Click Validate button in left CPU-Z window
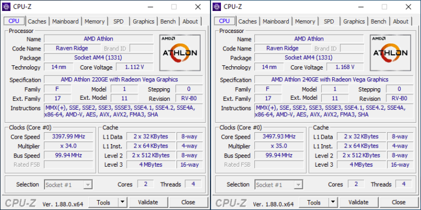 tap(148, 202)
